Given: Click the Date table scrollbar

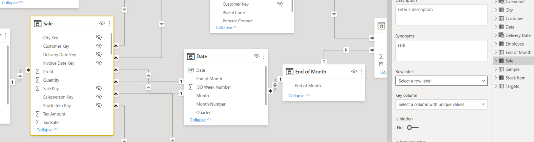Looking at the screenshot, I should pos(266,85).
